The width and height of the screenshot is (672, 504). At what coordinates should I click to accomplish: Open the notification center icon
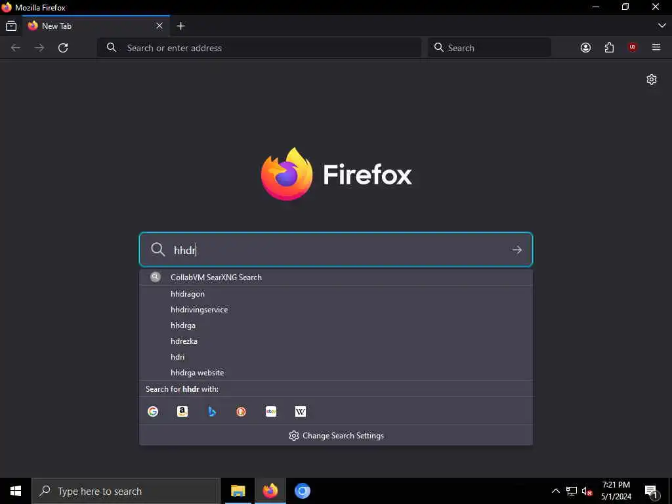pos(651,491)
